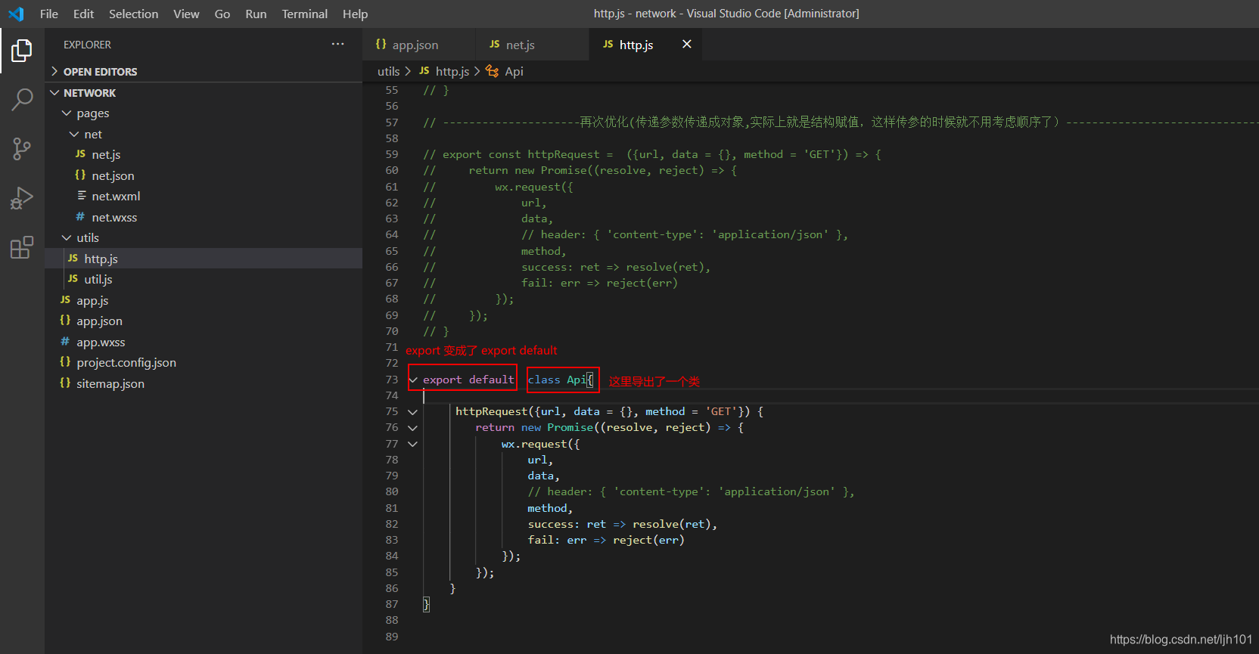Click line number 73 in the gutter
This screenshot has width=1259, height=654.
pos(391,380)
